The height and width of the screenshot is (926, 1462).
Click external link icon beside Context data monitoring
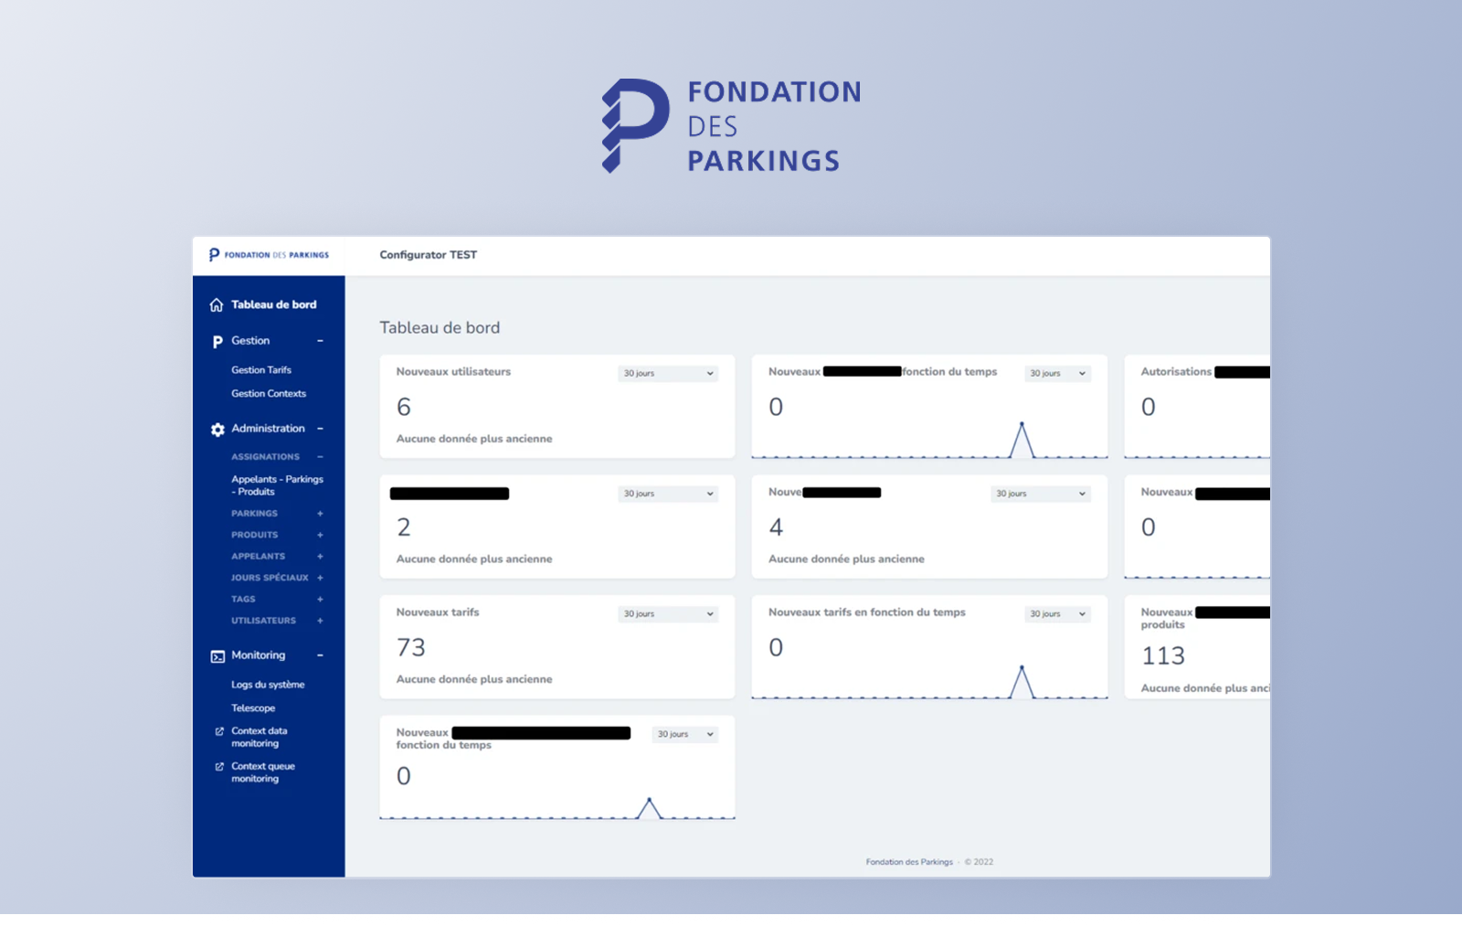tap(219, 731)
